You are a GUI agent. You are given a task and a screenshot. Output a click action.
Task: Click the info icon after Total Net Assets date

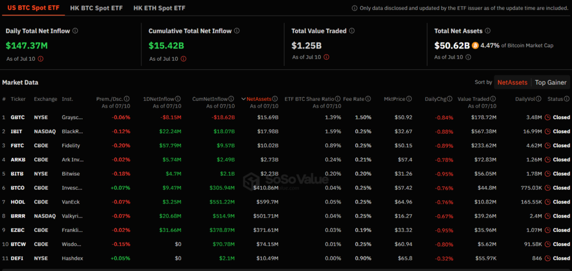468,57
